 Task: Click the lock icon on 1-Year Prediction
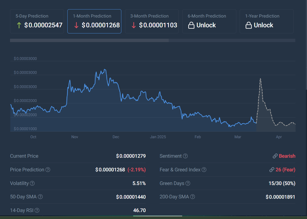(x=249, y=25)
